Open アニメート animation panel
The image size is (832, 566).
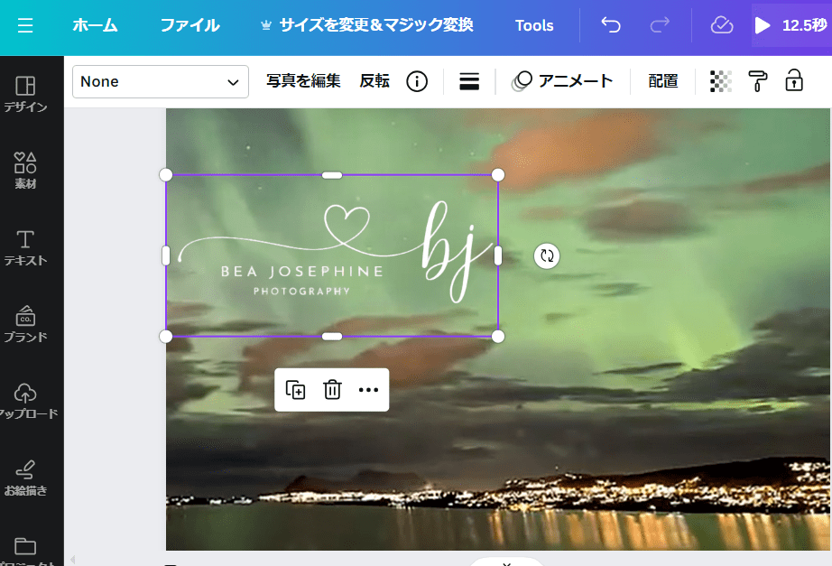[562, 81]
